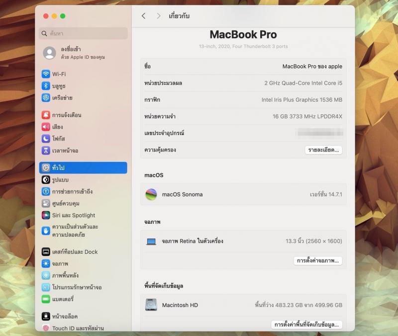Open Lock Screen (หน้าจอล็อค) settings
The image size is (398, 336).
tap(83, 317)
